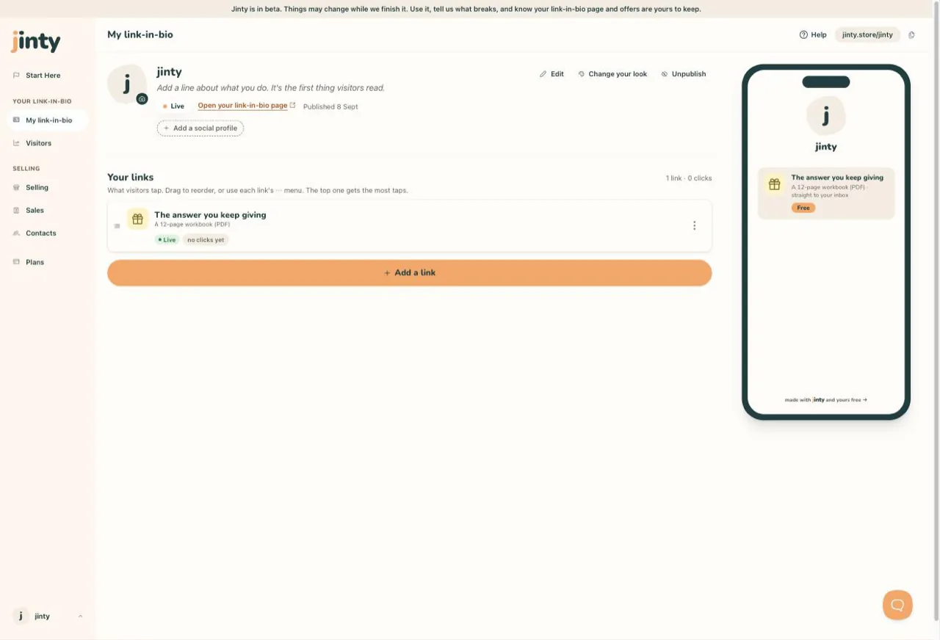The image size is (940, 640).
Task: Click the My link-in-bio sidebar icon
Action: (16, 120)
